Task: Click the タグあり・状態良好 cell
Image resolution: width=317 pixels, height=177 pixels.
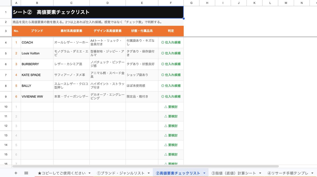Action: (142, 64)
